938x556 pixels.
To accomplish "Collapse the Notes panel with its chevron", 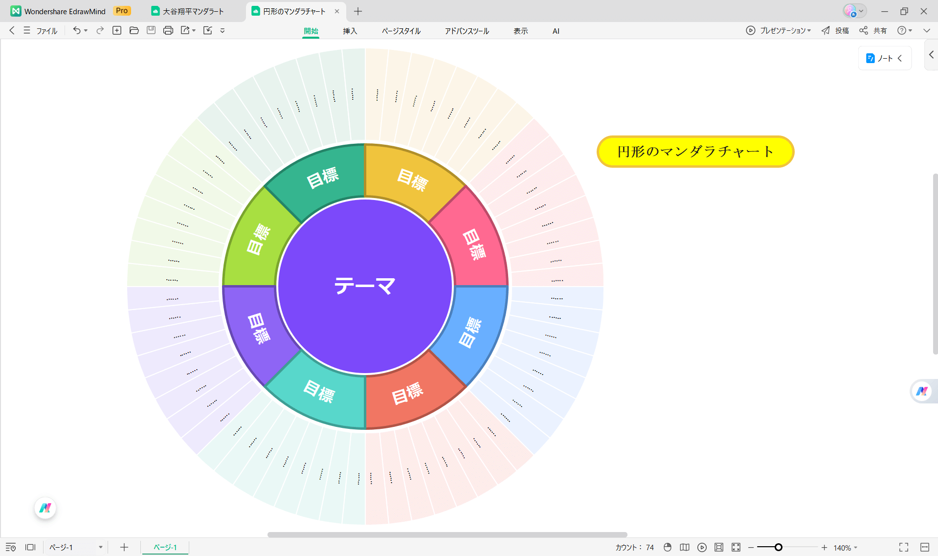I will click(900, 58).
